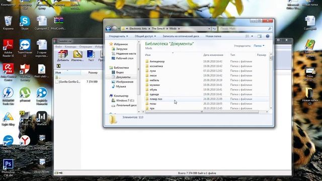322x181 pixels.
Task: Open the Папка arrange-by dropdown
Action: (x=259, y=46)
